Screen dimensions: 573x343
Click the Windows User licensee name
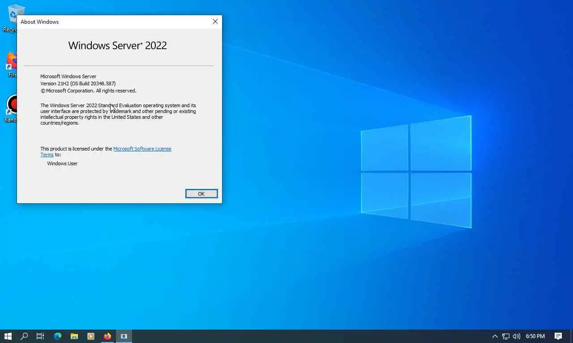[x=62, y=163]
